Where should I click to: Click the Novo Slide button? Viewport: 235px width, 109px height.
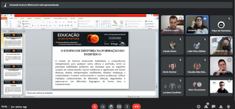[19, 24]
